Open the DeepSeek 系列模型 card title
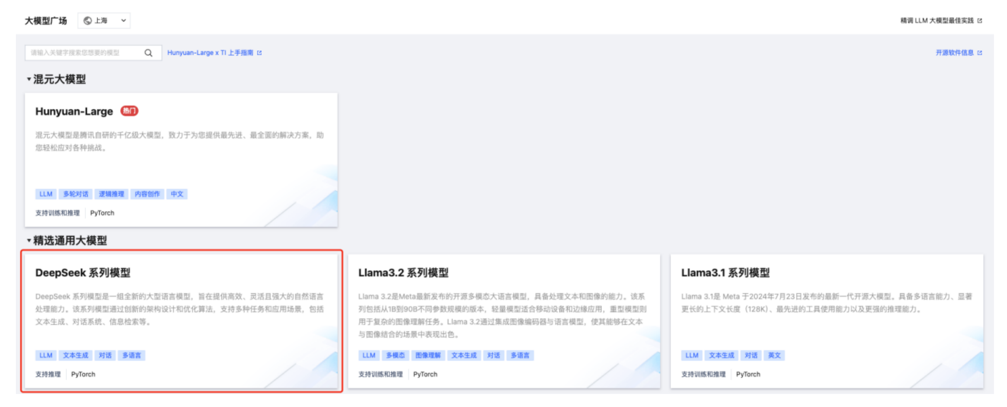Image resolution: width=1007 pixels, height=407 pixels. click(83, 272)
